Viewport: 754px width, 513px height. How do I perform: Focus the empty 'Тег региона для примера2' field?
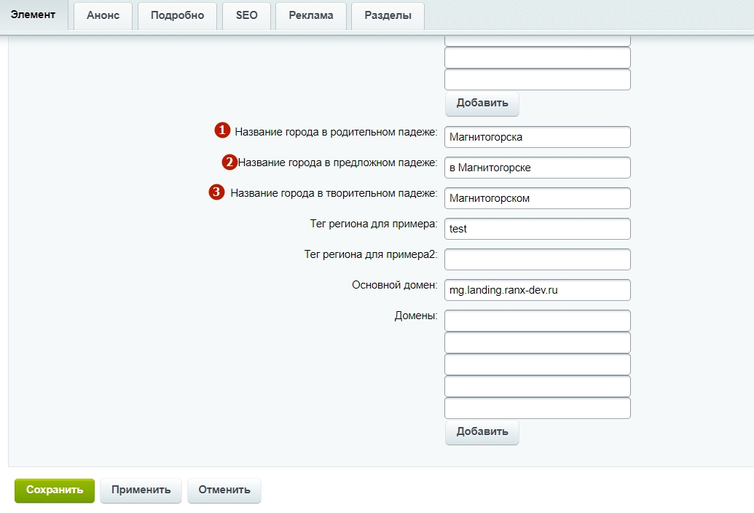537,259
